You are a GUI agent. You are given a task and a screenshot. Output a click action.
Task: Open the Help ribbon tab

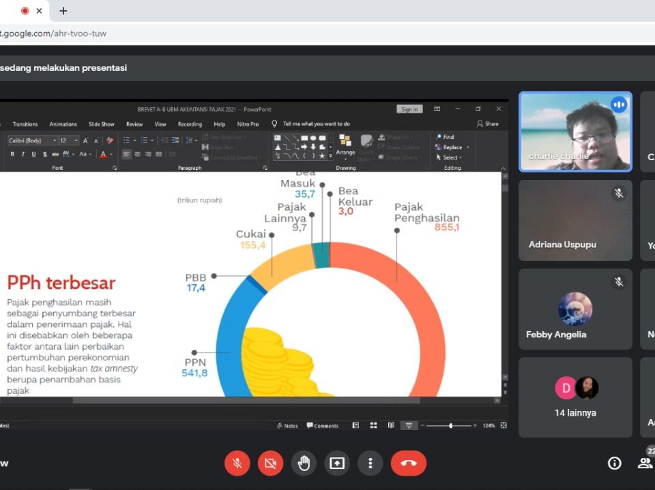[x=219, y=124]
